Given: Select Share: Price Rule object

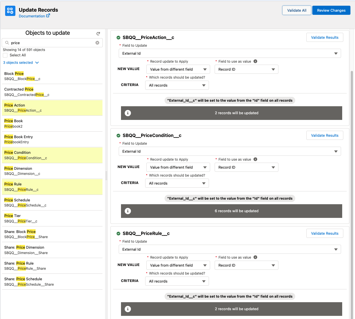Looking at the screenshot, I should coord(52,266).
